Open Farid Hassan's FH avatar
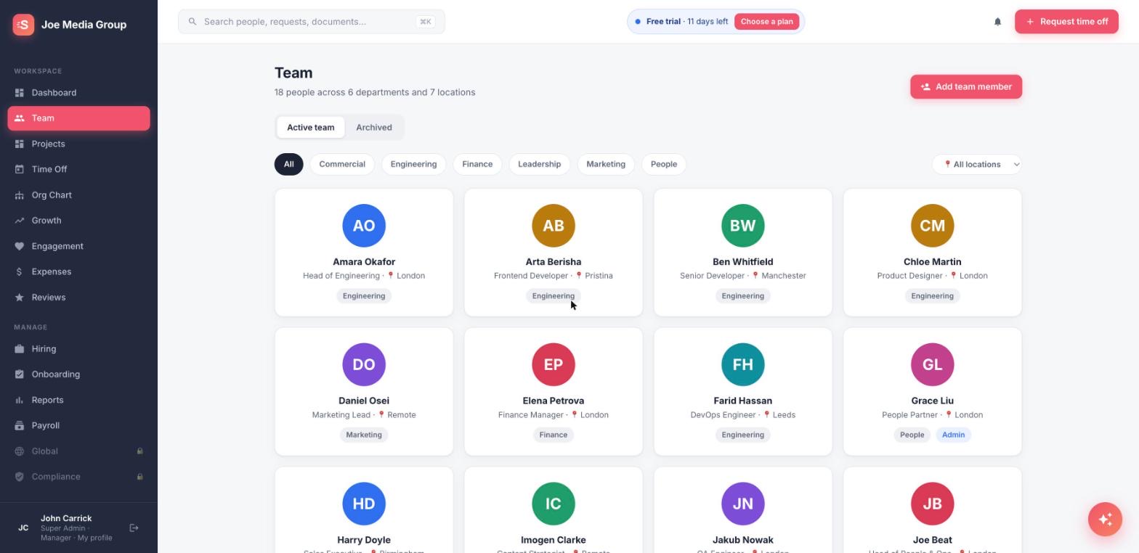The height and width of the screenshot is (553, 1139). pos(743,364)
